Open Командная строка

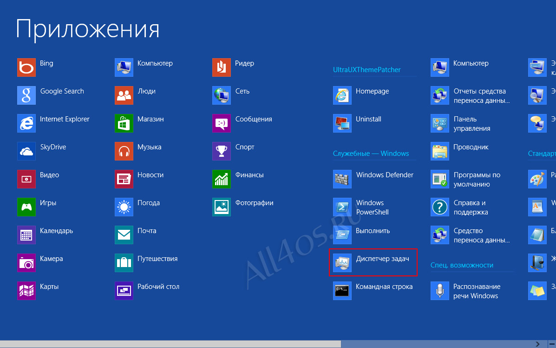(342, 291)
